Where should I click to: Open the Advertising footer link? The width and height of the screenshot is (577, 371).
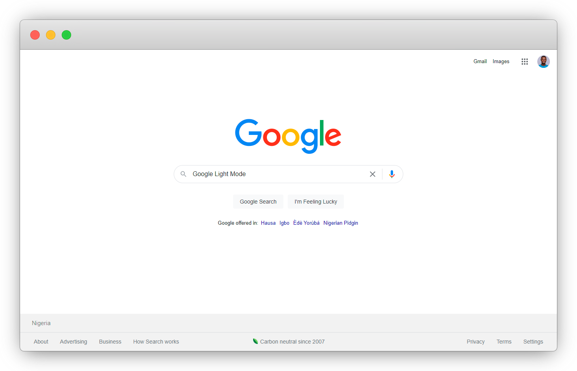[74, 342]
